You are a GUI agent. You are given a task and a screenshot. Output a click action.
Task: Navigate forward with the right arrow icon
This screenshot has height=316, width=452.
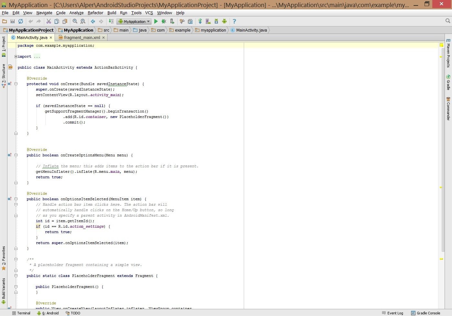(101, 21)
